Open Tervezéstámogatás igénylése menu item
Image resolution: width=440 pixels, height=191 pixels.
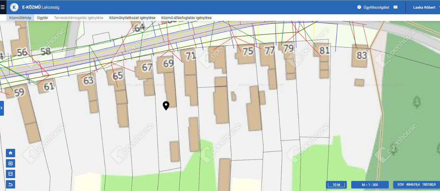[x=78, y=18]
